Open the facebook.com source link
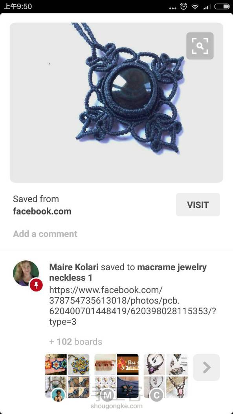 point(42,211)
